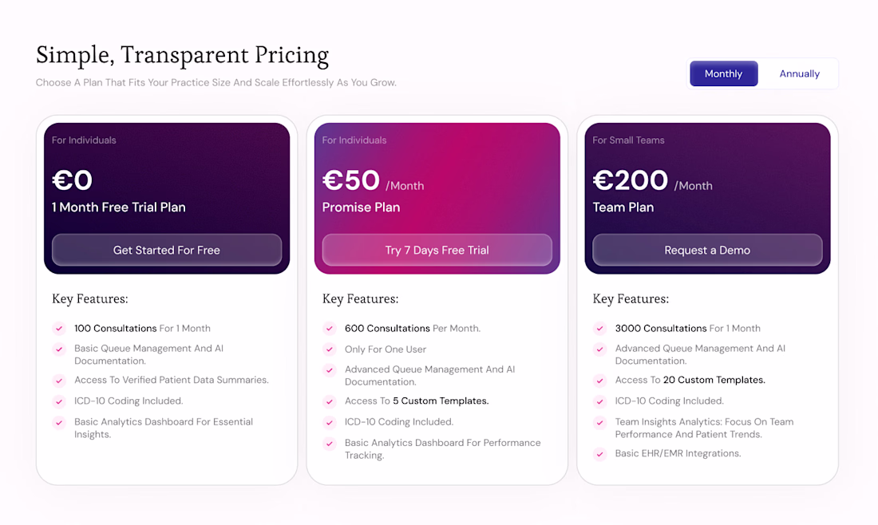This screenshot has width=878, height=525.
Task: Click Get Started For Free button
Action: point(167,250)
